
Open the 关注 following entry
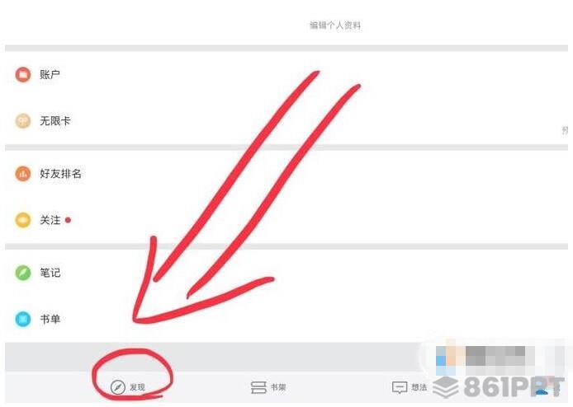[x=286, y=220]
